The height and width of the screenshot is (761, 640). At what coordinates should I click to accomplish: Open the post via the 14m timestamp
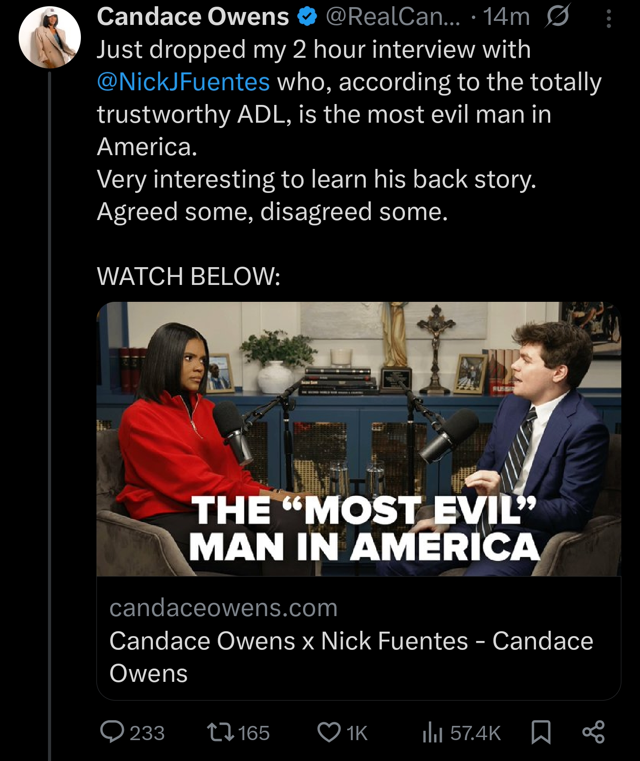tap(507, 17)
